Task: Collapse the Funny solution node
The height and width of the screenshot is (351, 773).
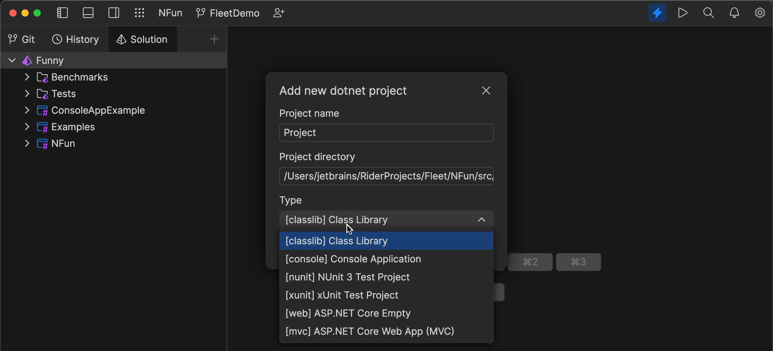Action: [12, 60]
